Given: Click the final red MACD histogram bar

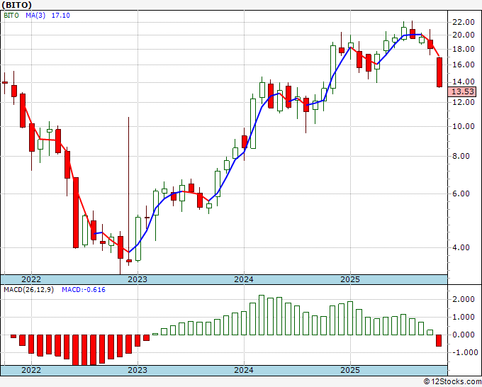Looking at the screenshot, I should coord(439,341).
